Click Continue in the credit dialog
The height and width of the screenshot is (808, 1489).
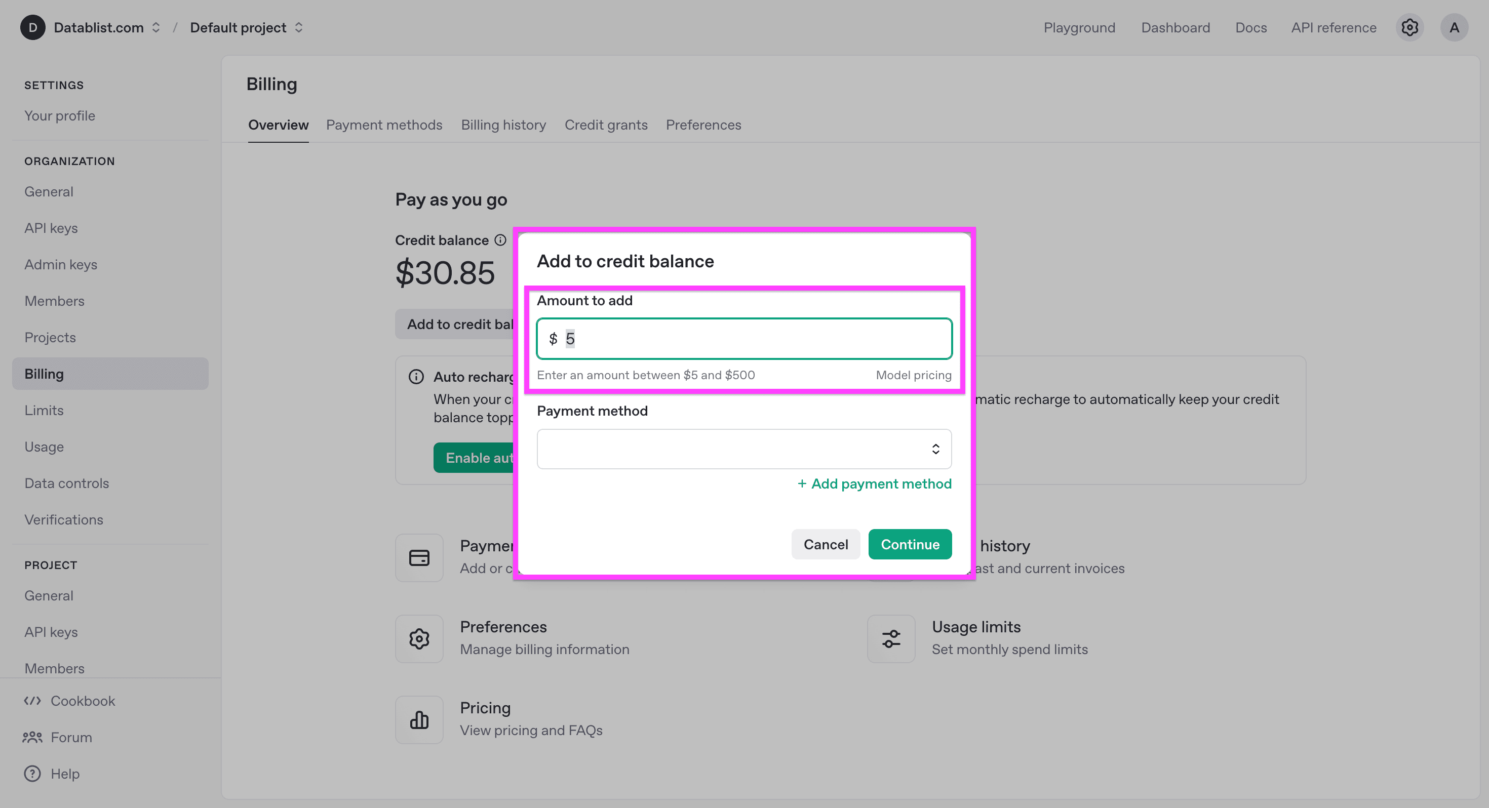(x=910, y=544)
